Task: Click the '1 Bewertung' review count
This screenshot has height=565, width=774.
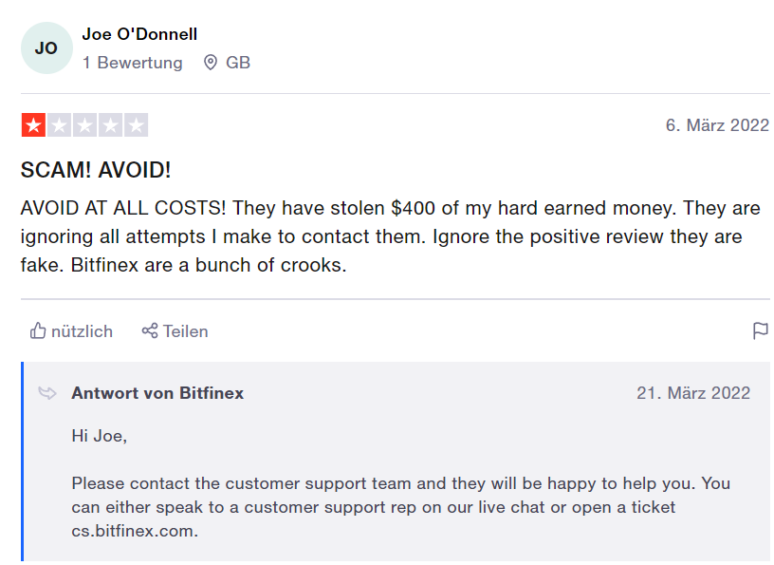Action: click(132, 63)
